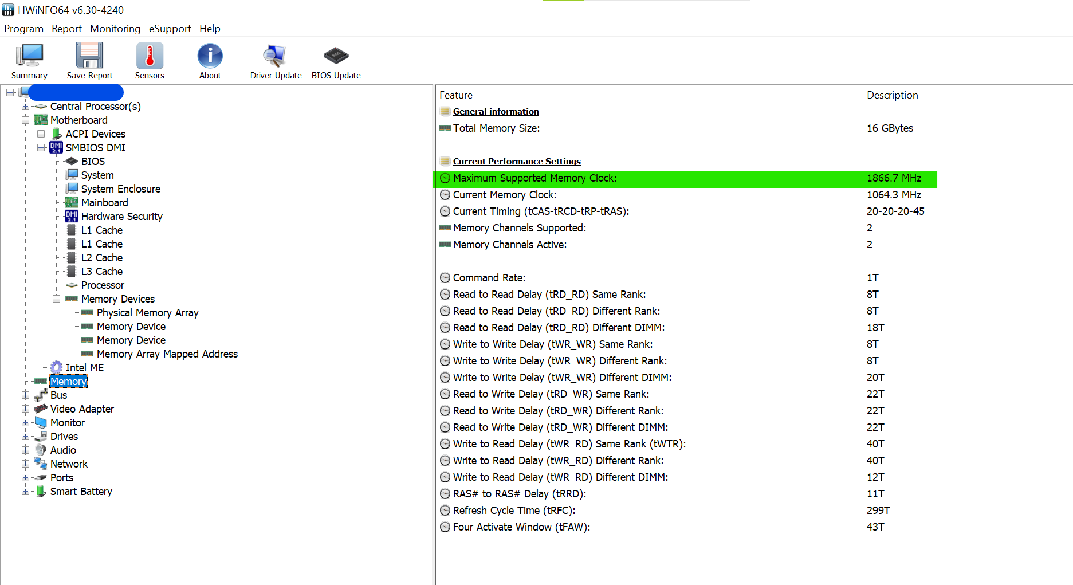Open the eSupport menu
Viewport: 1073px width, 585px height.
[x=170, y=29]
